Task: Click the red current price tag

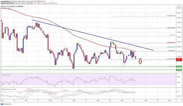Action: click(179, 59)
